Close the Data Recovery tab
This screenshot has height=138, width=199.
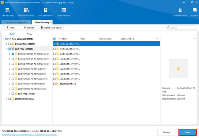tap(51, 22)
